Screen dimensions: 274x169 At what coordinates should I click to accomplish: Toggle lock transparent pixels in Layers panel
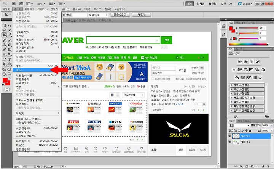click(x=239, y=130)
